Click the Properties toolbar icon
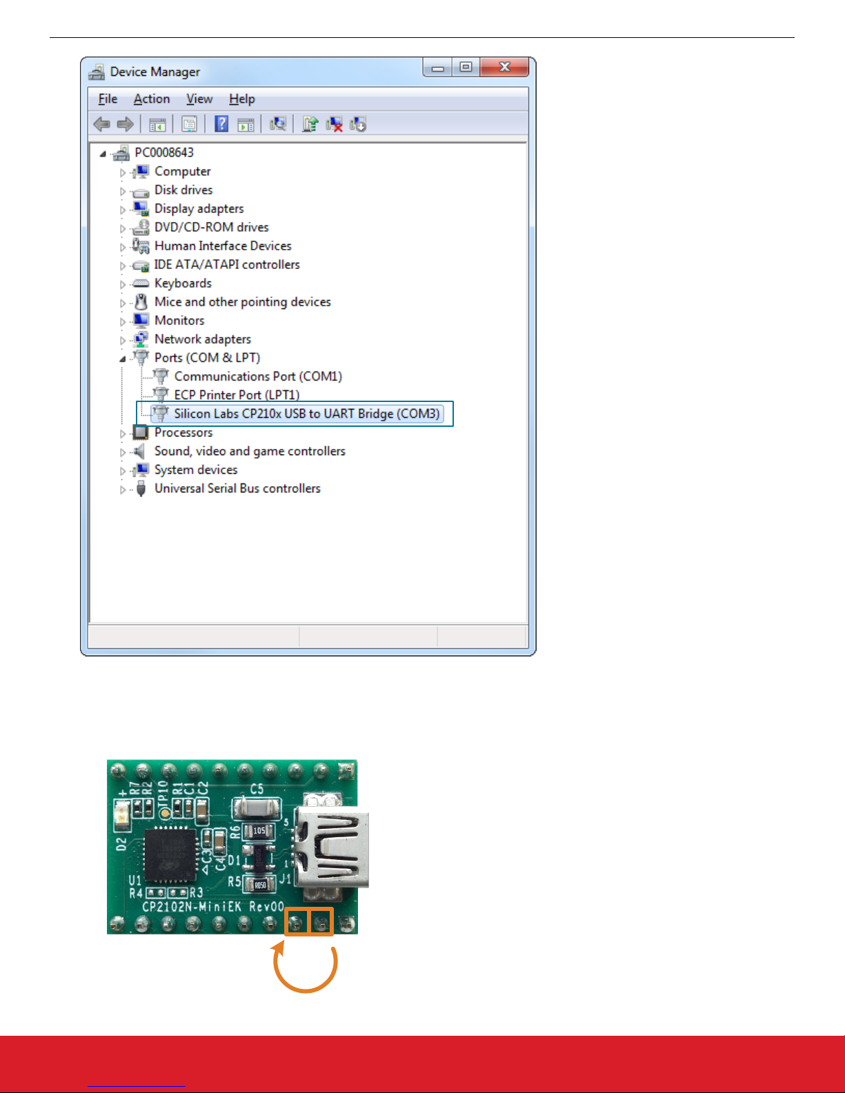This screenshot has width=845, height=1093. click(189, 124)
